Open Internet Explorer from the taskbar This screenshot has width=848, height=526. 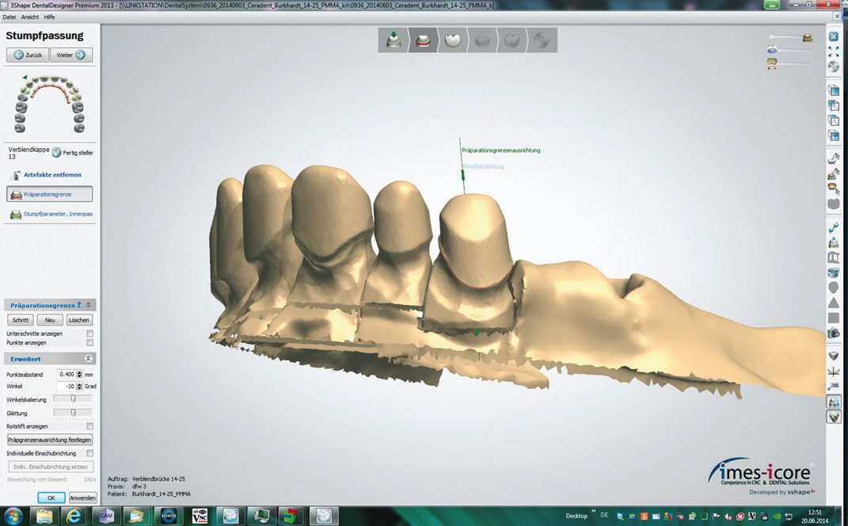(74, 516)
